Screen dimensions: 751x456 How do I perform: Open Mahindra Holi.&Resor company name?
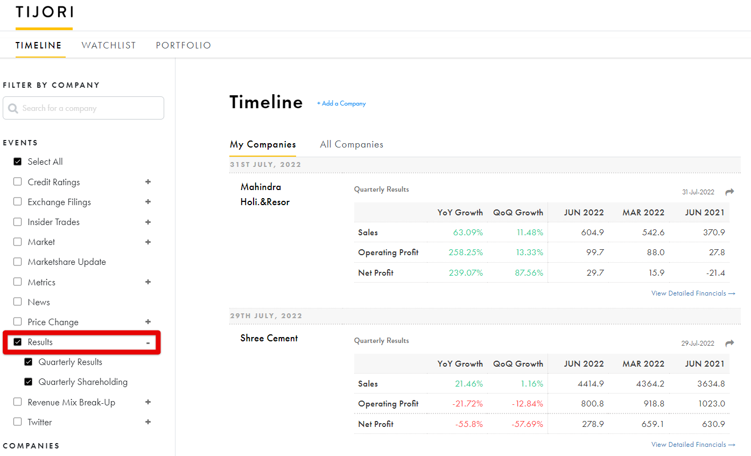click(x=265, y=194)
